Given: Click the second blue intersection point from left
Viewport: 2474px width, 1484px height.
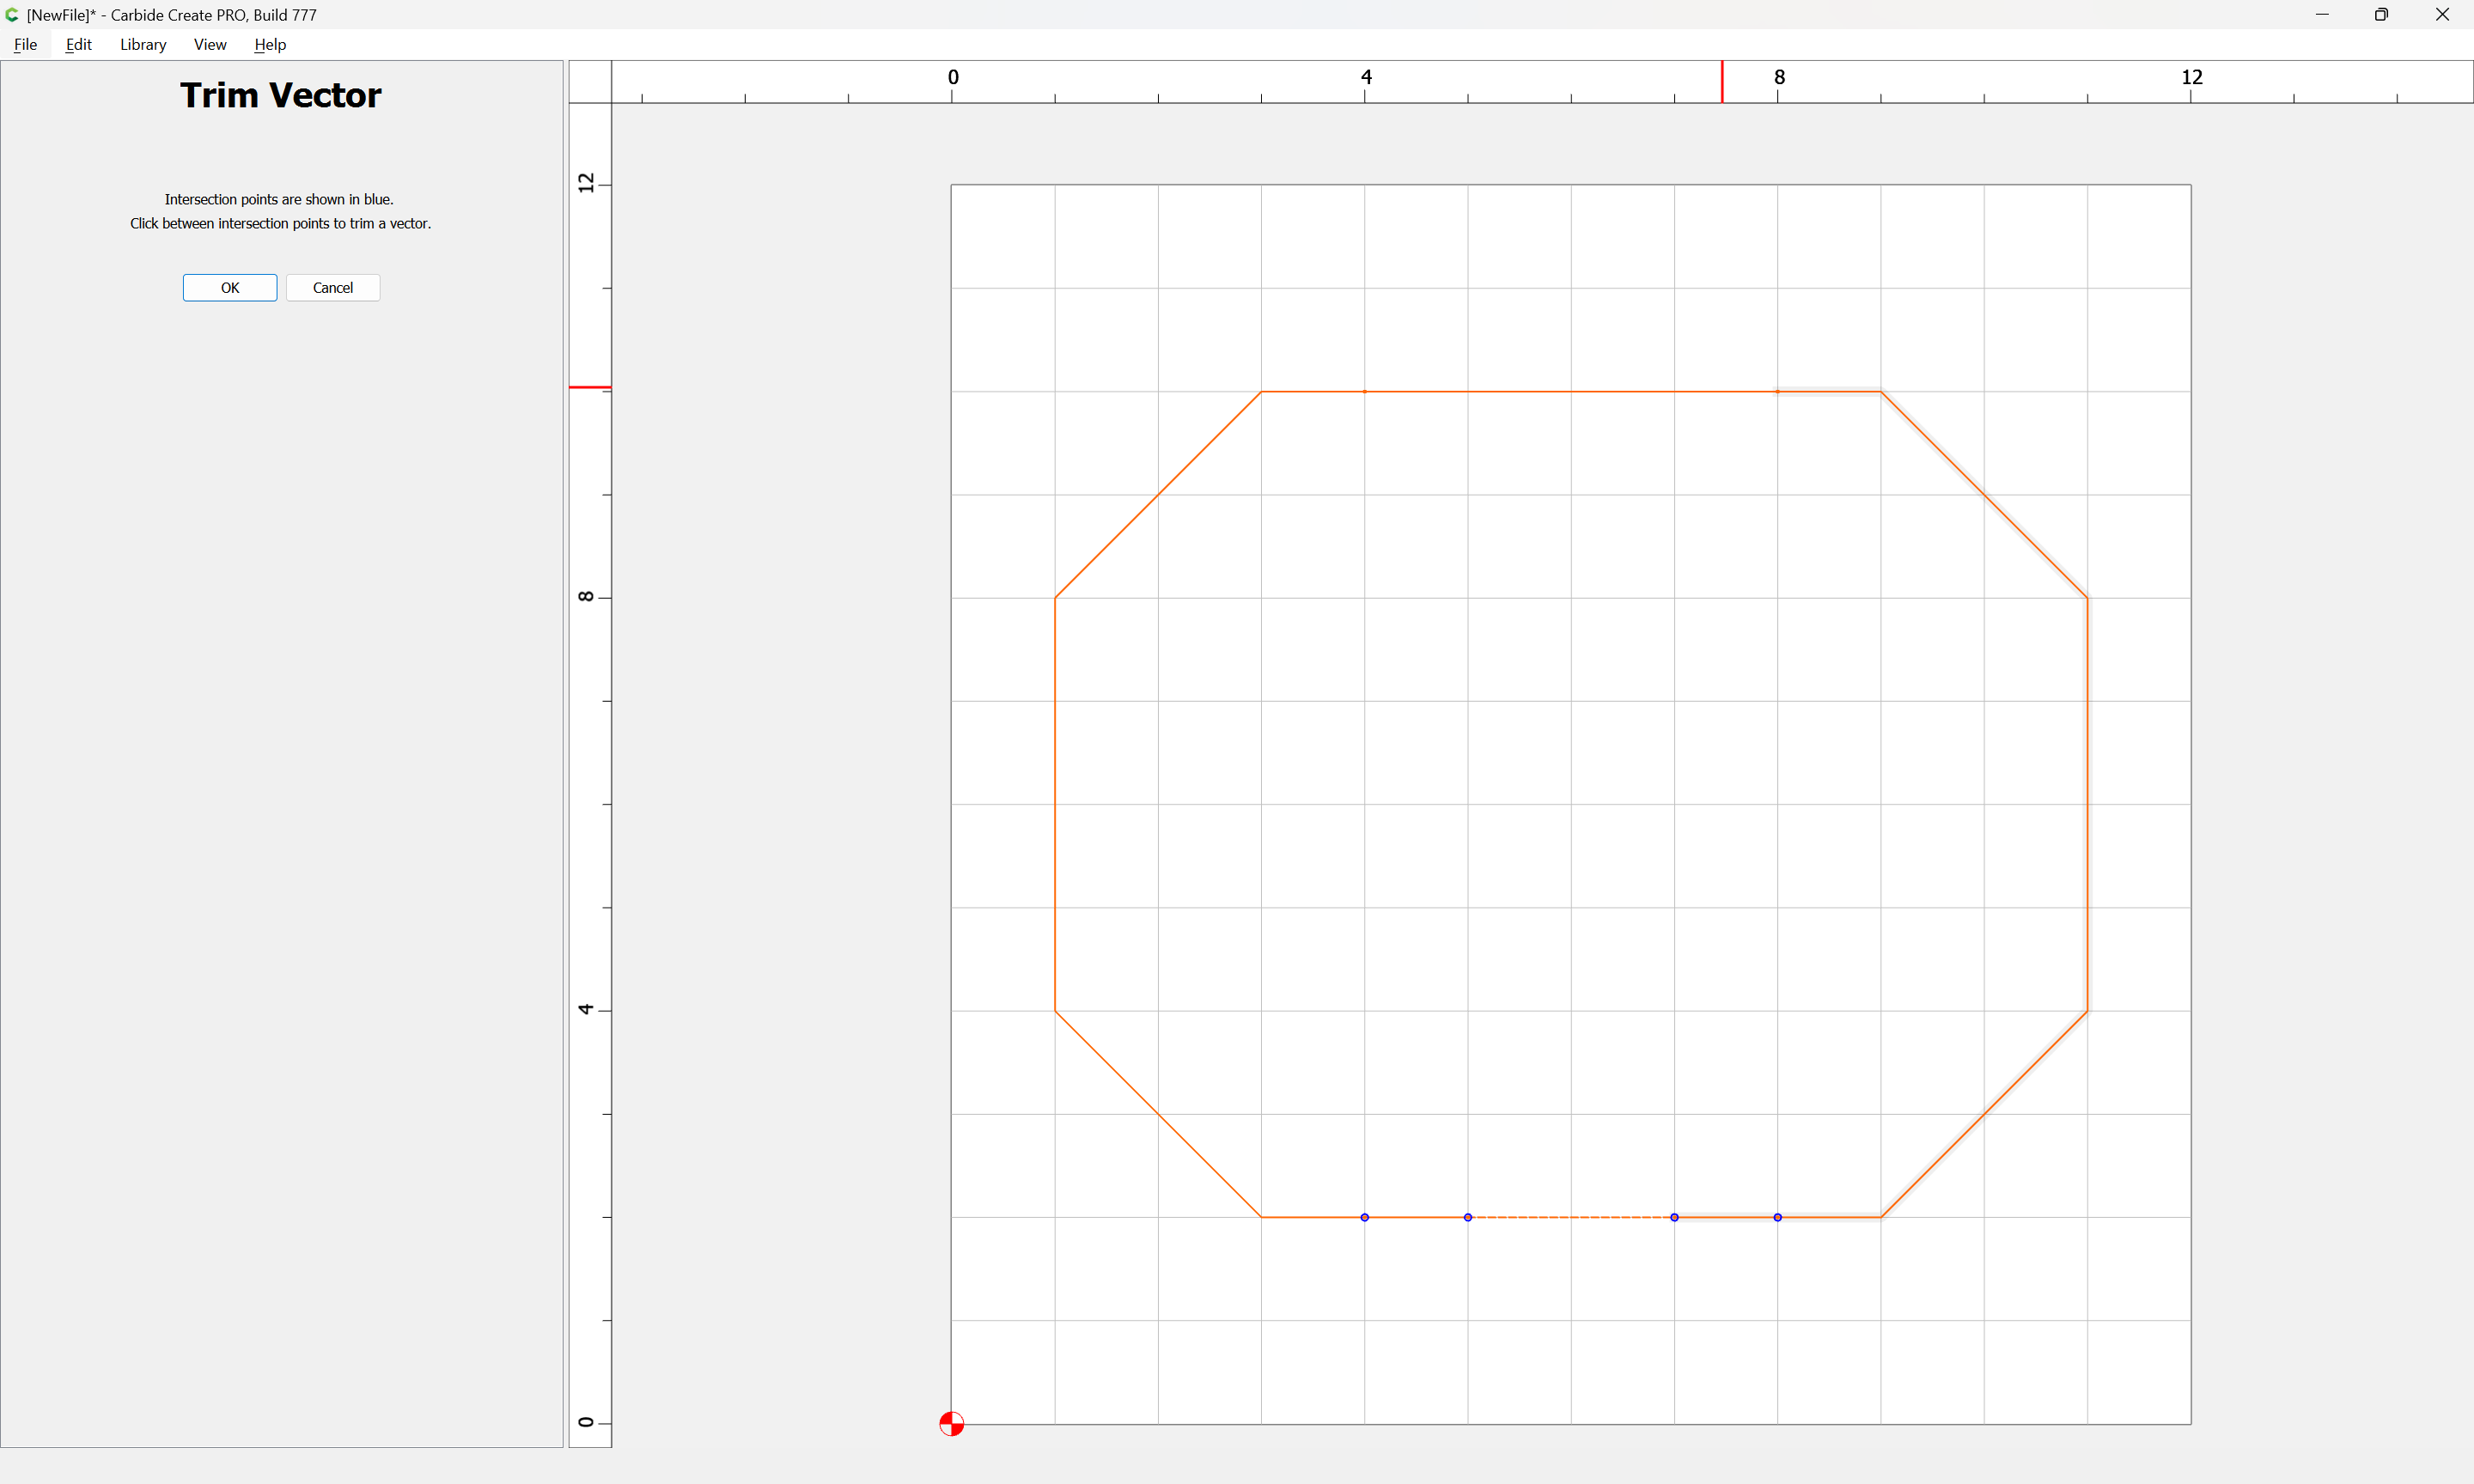Looking at the screenshot, I should click(x=1468, y=1217).
